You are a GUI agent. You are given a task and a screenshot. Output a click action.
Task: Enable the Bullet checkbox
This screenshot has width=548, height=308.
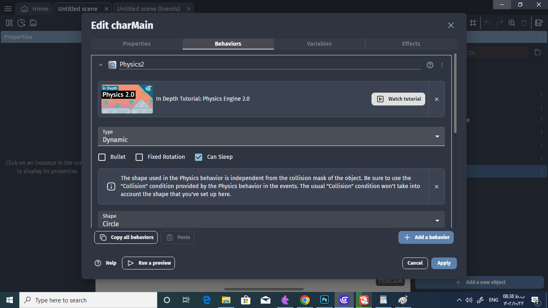[102, 157]
